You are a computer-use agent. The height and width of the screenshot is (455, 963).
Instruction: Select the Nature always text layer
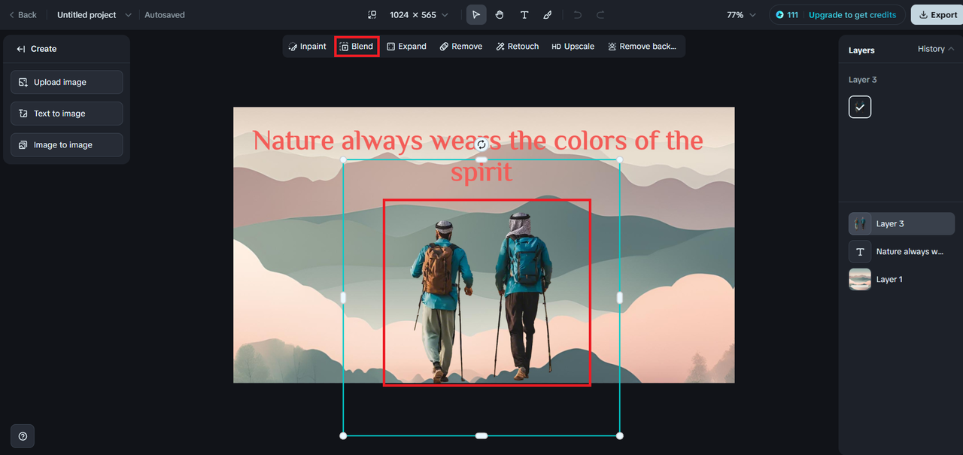(901, 251)
